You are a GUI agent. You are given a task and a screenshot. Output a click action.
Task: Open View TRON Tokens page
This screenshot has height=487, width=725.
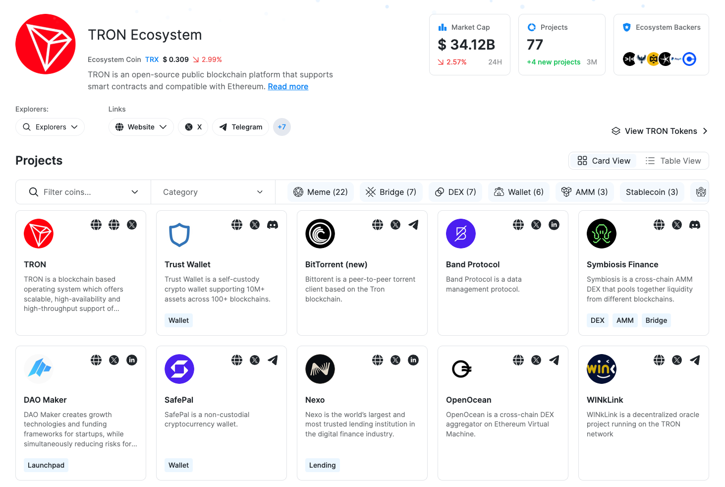(660, 131)
